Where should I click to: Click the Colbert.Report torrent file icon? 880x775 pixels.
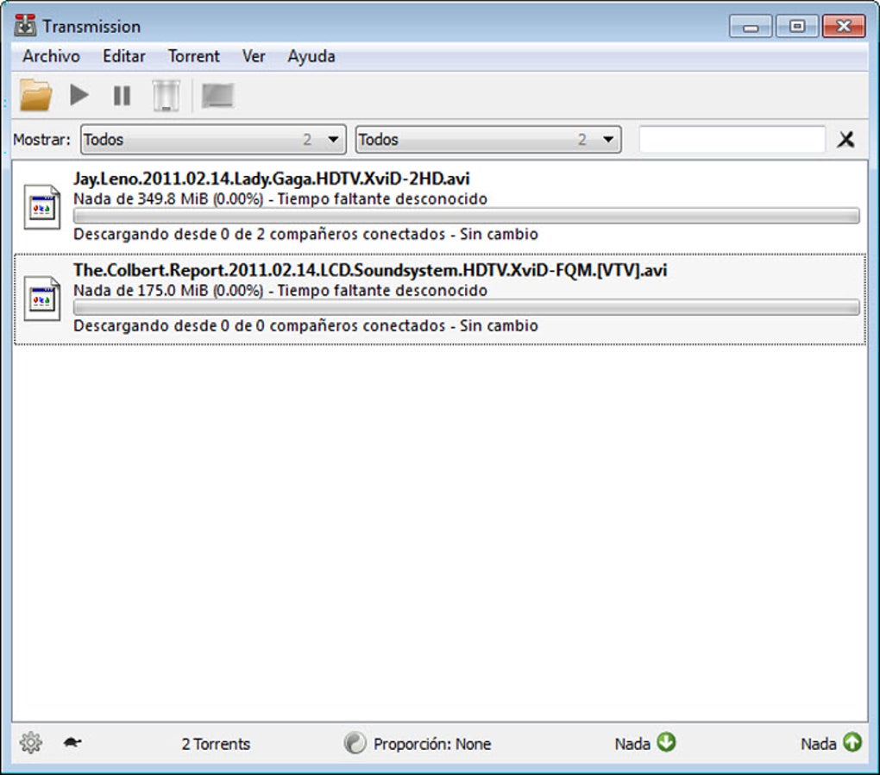(x=42, y=299)
